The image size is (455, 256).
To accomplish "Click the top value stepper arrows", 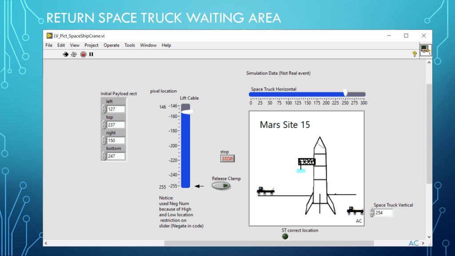I will 104,125.
